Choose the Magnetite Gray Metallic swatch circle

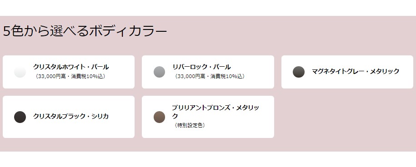298,72
